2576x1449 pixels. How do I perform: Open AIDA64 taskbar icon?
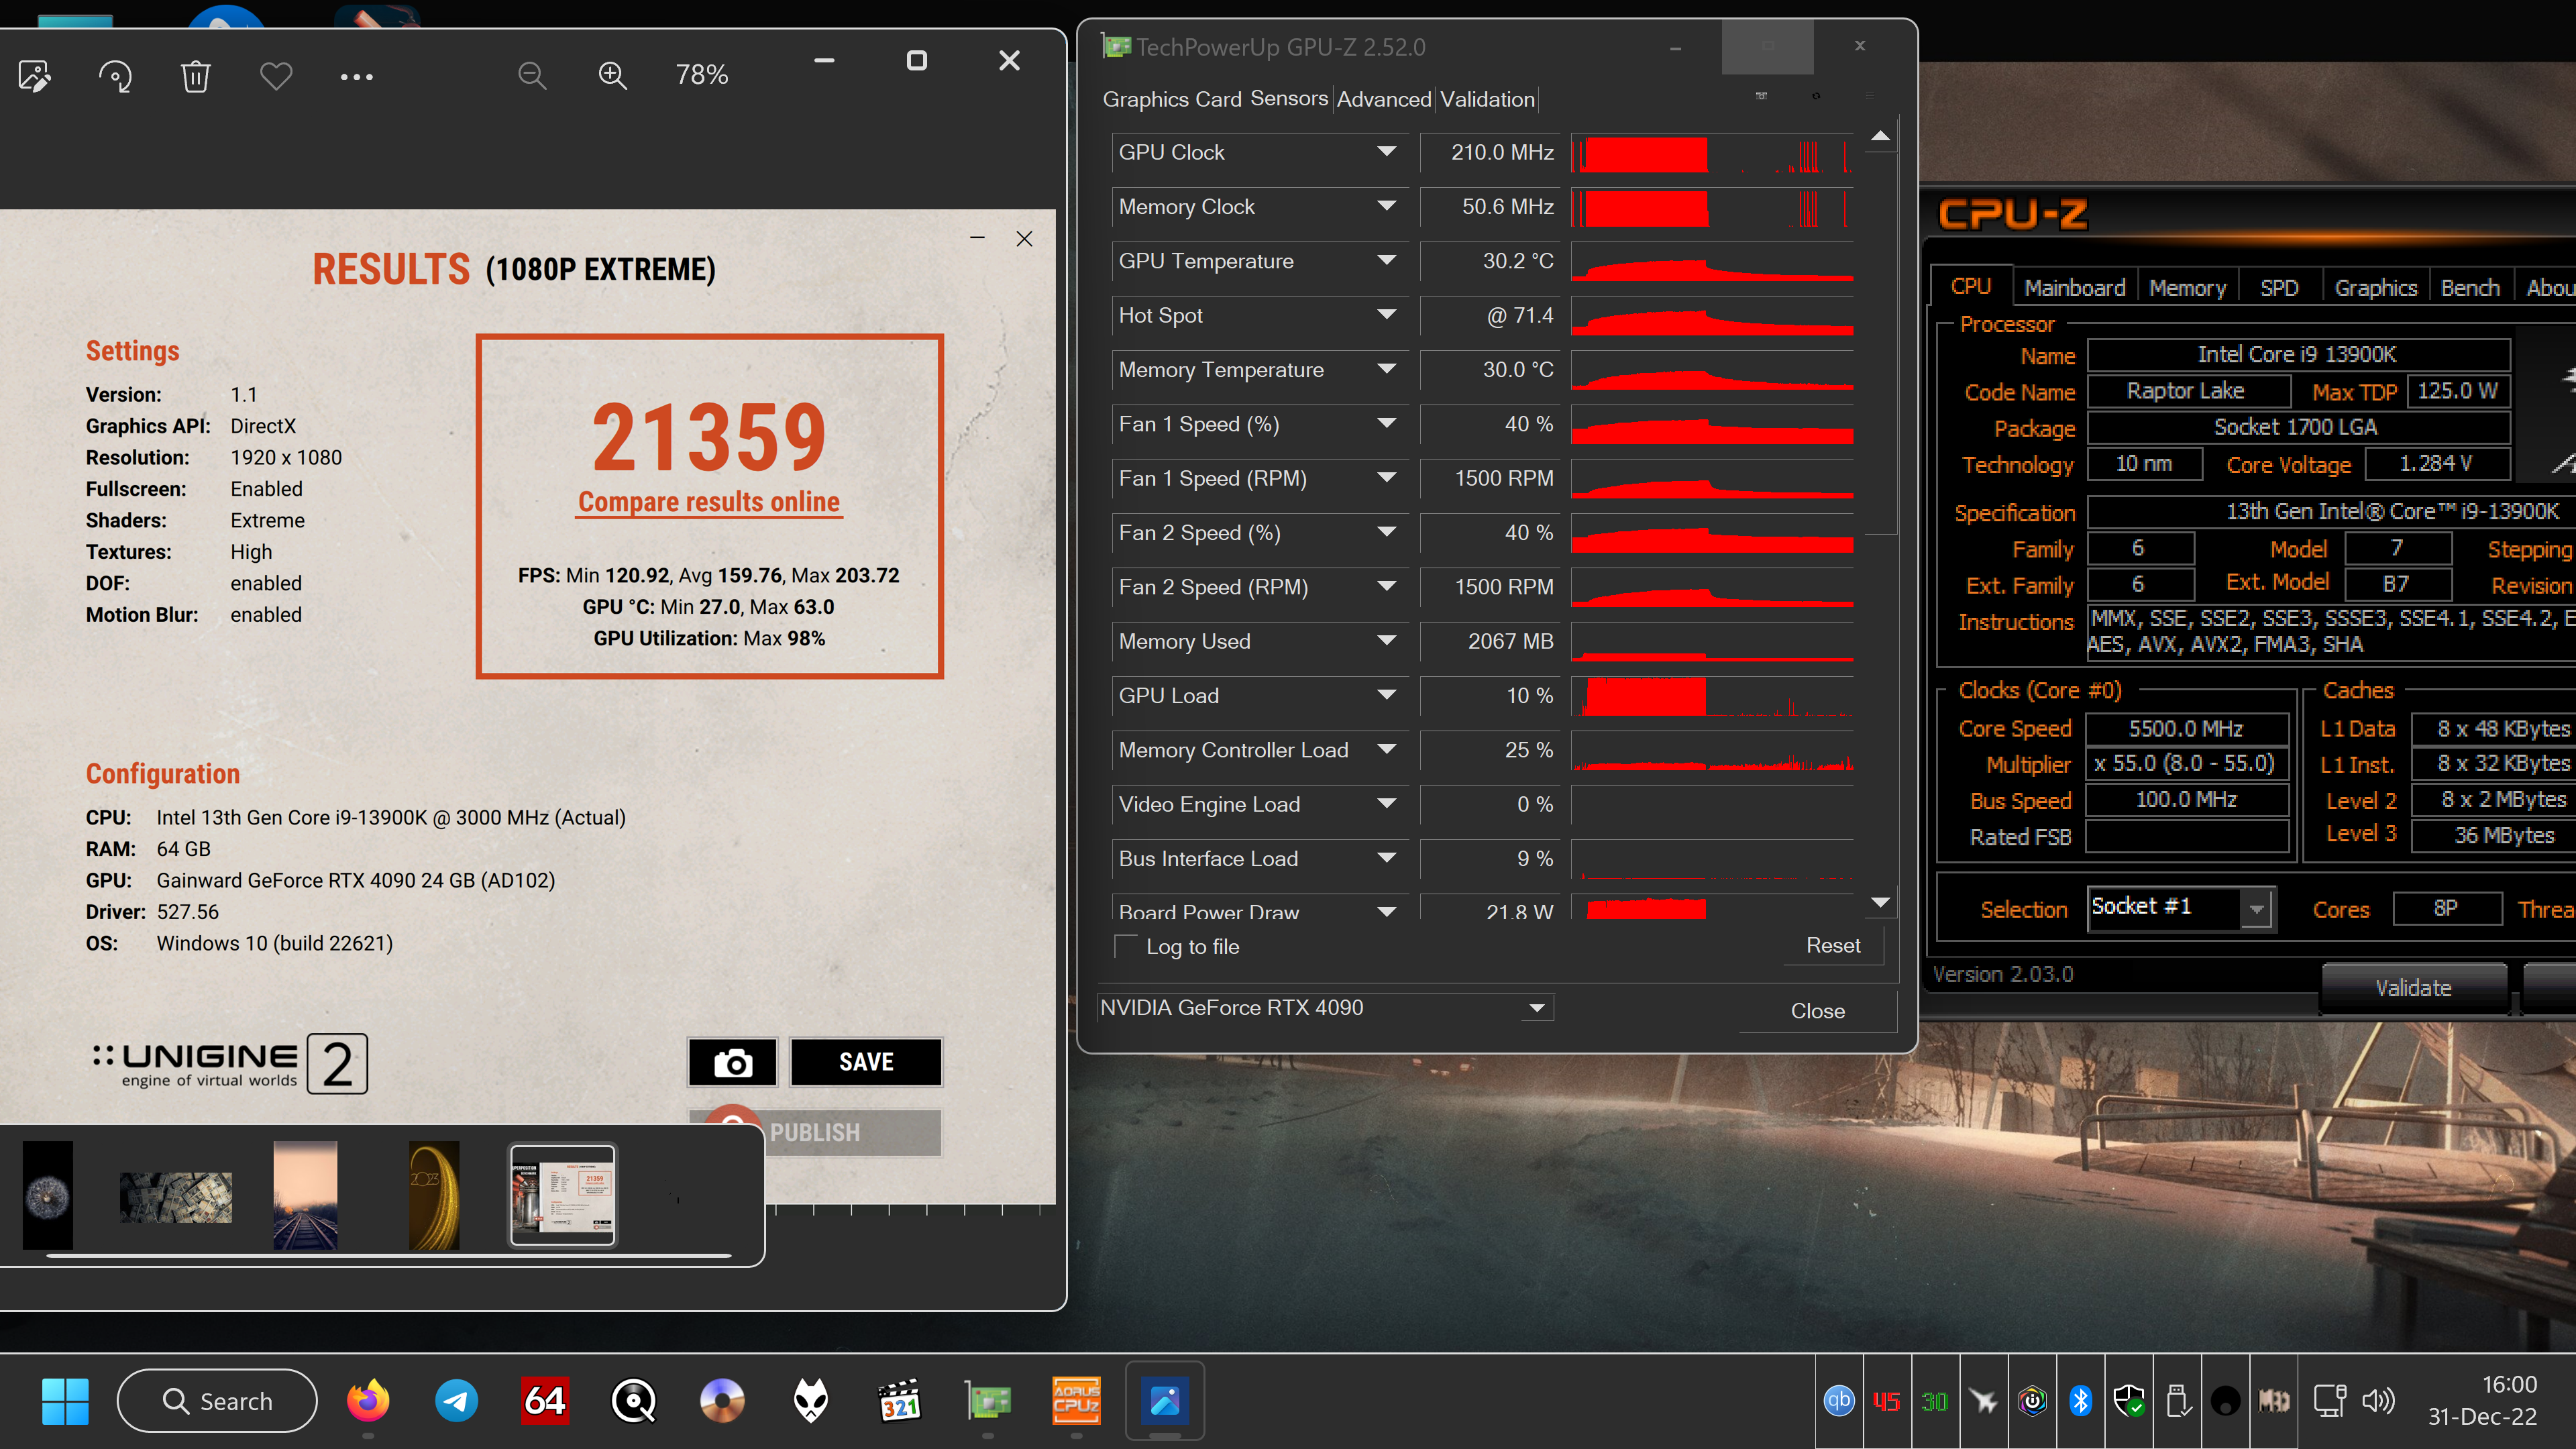545,1401
